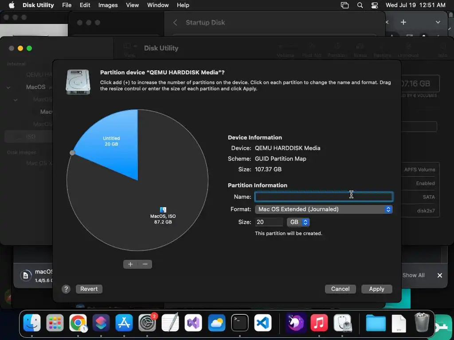Open the Edit menu
The width and height of the screenshot is (454, 340).
pyautogui.click(x=85, y=5)
